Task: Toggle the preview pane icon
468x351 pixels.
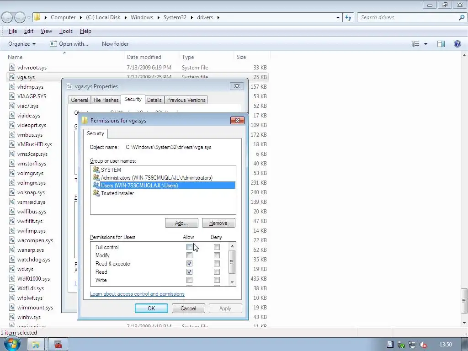Action: [x=441, y=44]
